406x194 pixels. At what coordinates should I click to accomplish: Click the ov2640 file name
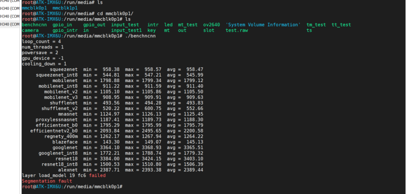pos(211,25)
